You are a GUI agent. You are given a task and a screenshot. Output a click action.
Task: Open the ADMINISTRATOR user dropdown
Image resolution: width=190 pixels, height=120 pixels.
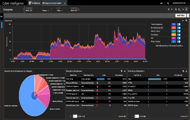tap(180, 3)
